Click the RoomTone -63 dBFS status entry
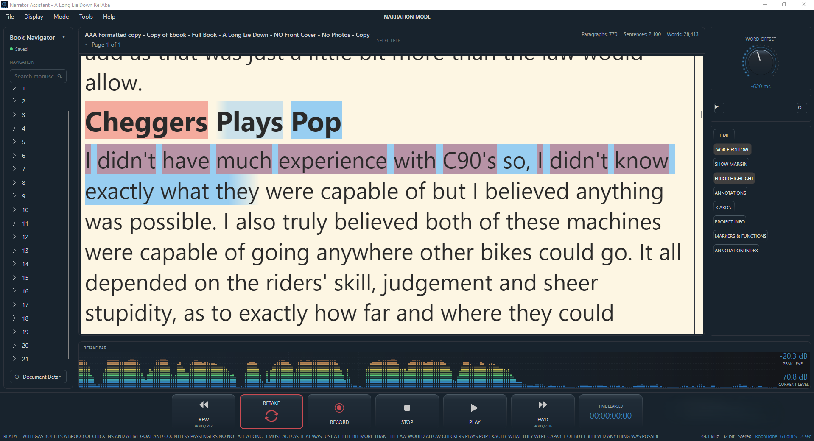Screen dimensions: 814x441 (x=776, y=436)
